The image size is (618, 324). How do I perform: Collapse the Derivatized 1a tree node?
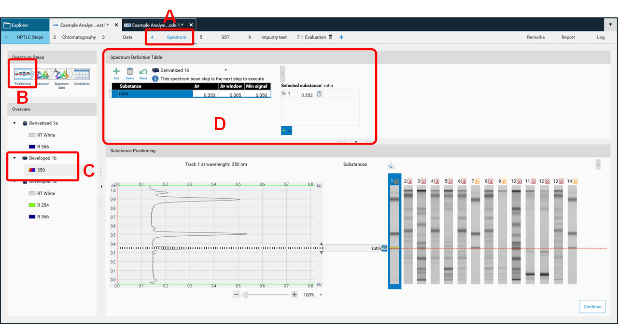15,123
